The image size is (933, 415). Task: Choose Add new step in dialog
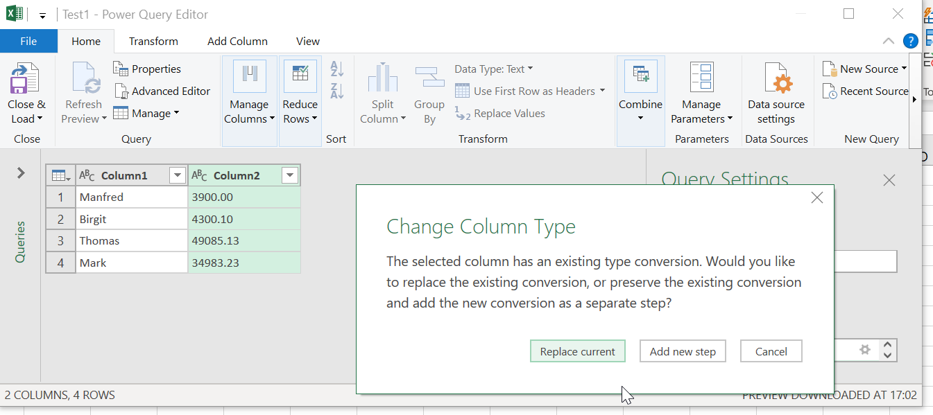683,351
